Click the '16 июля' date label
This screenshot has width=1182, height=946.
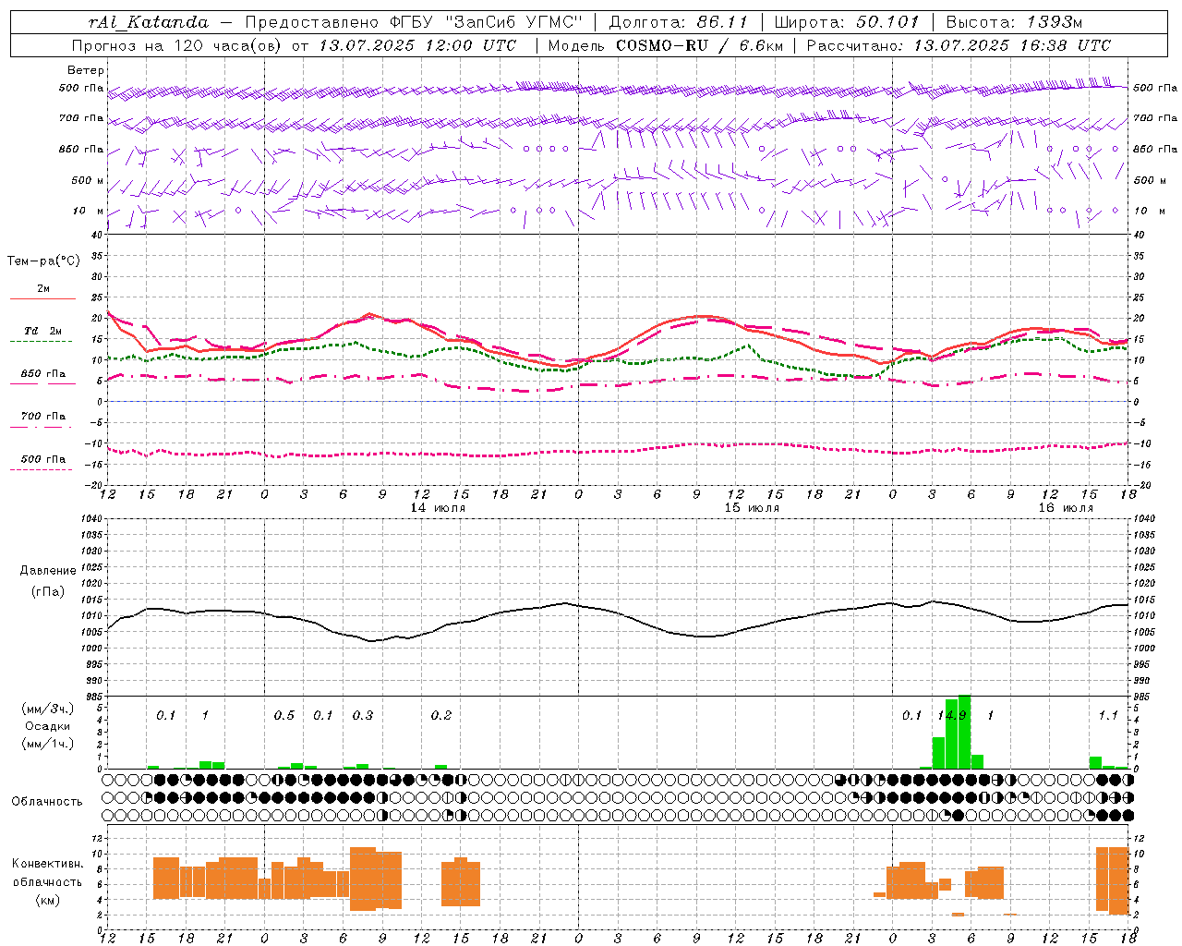click(1066, 508)
